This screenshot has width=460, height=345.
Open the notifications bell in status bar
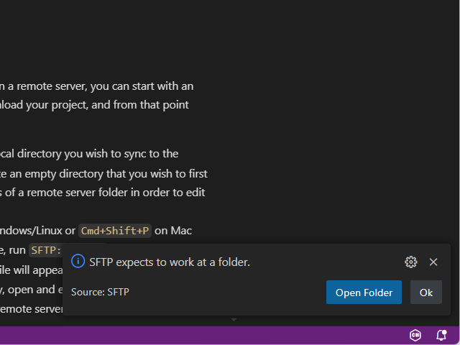point(441,335)
